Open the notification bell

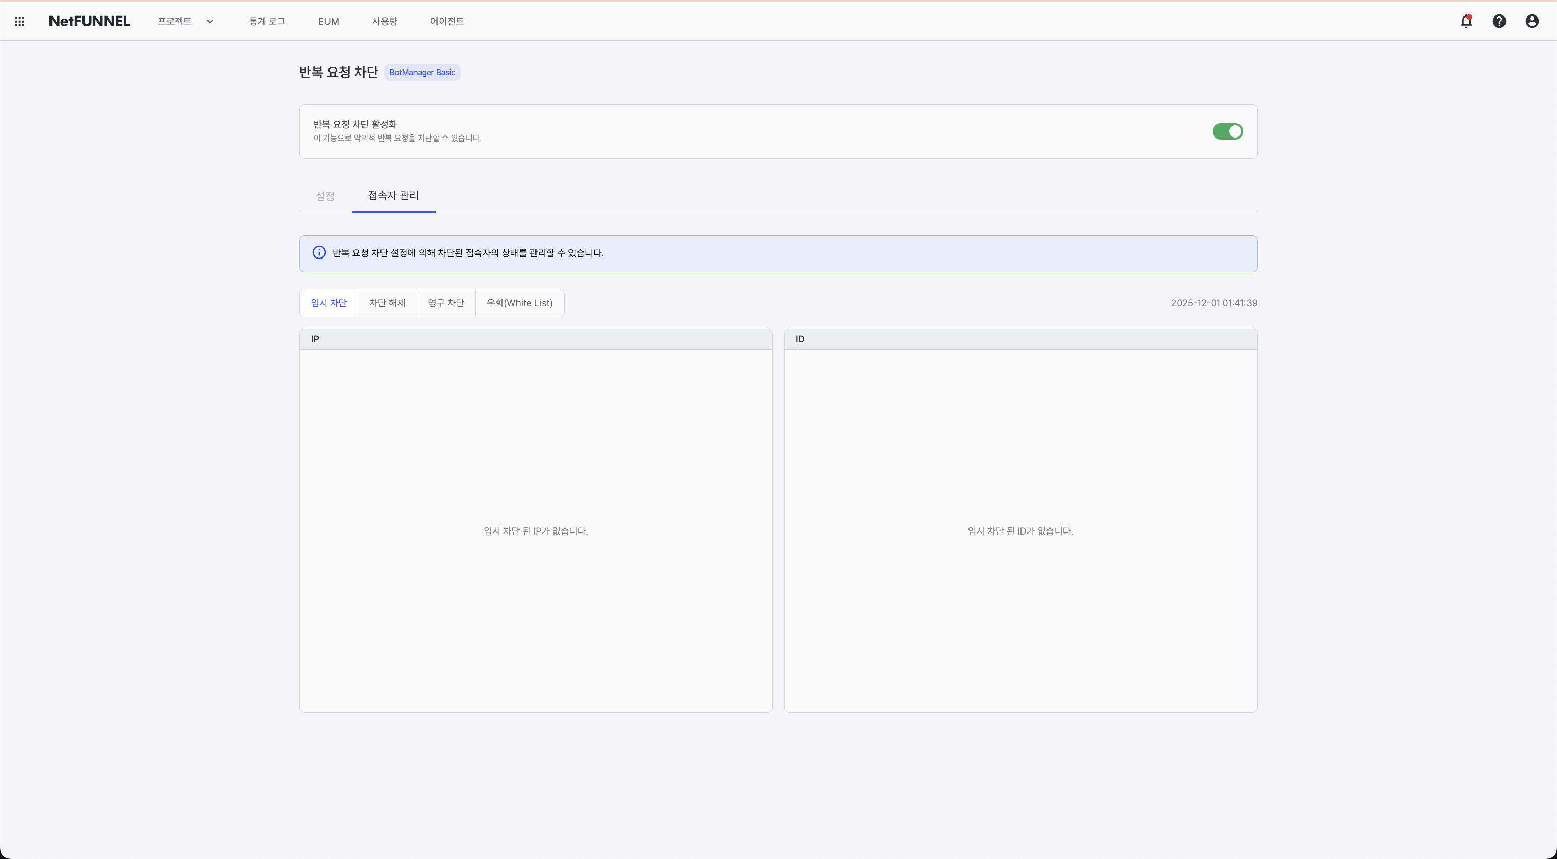click(x=1467, y=21)
